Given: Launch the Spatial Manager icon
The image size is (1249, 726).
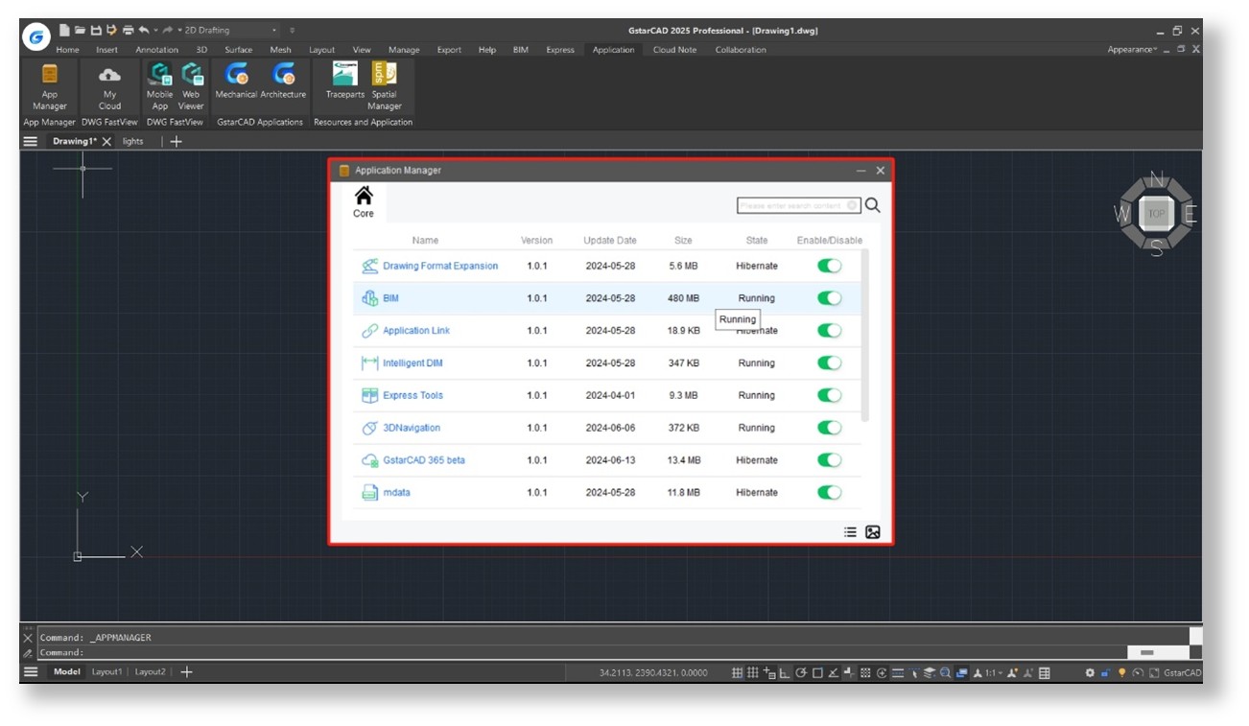Looking at the screenshot, I should 384,75.
